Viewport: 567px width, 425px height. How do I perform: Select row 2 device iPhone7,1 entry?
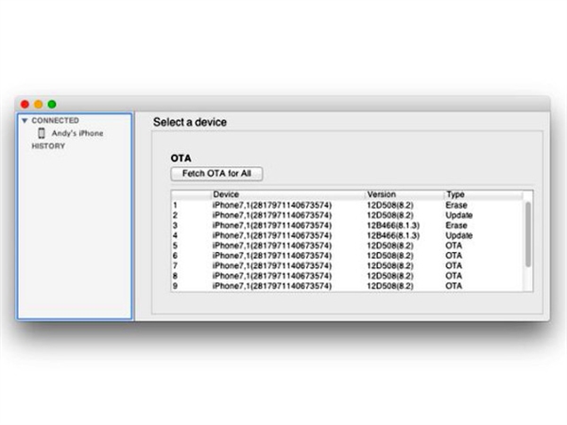click(272, 215)
